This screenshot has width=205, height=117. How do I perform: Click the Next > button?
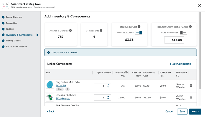coord(195,112)
